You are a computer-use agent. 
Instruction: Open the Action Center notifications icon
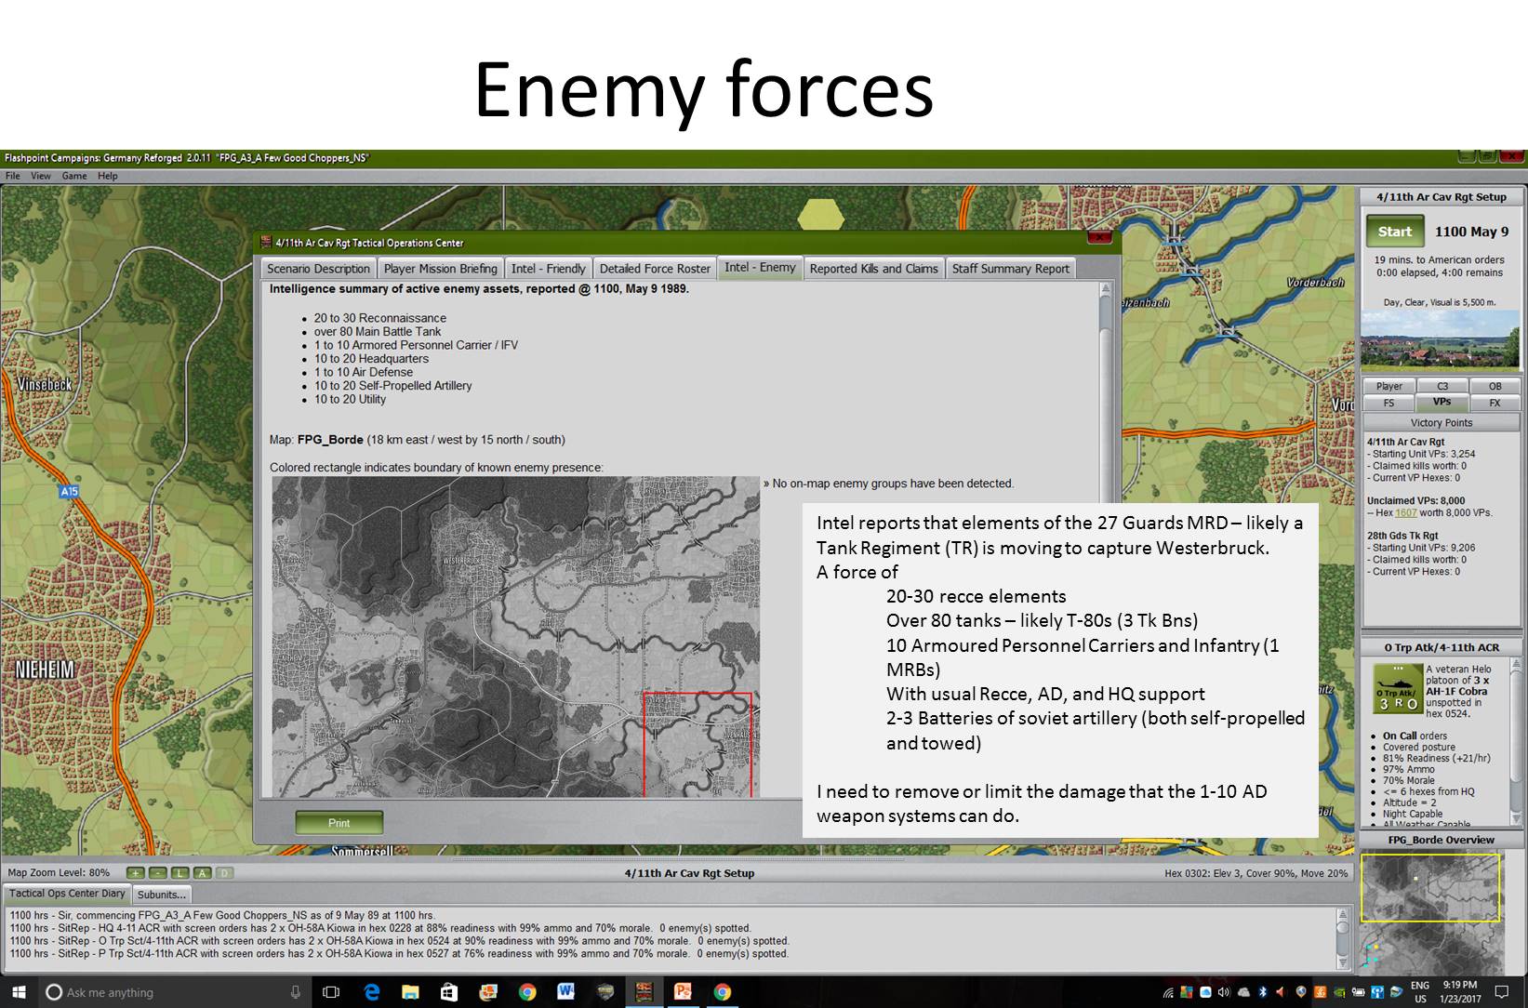coord(1501,992)
